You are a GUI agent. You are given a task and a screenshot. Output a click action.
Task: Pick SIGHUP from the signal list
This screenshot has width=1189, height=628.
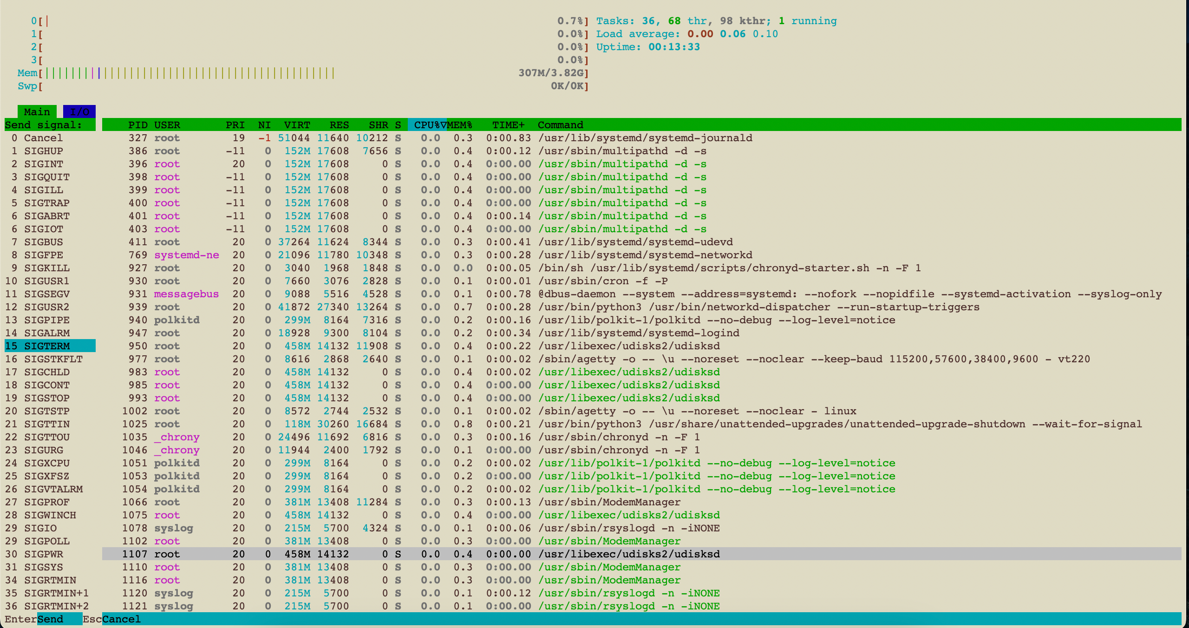click(x=50, y=151)
